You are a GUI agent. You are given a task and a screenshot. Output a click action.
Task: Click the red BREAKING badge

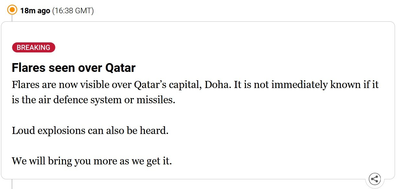click(x=34, y=48)
